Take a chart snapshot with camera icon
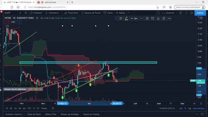Screen dimensions: 208x117 [x=191, y=13]
